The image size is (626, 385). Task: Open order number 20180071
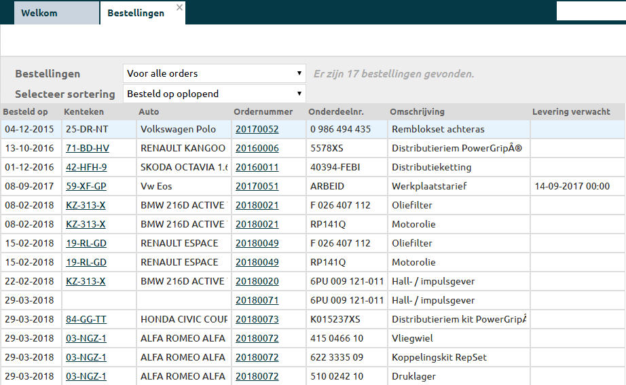(x=257, y=300)
